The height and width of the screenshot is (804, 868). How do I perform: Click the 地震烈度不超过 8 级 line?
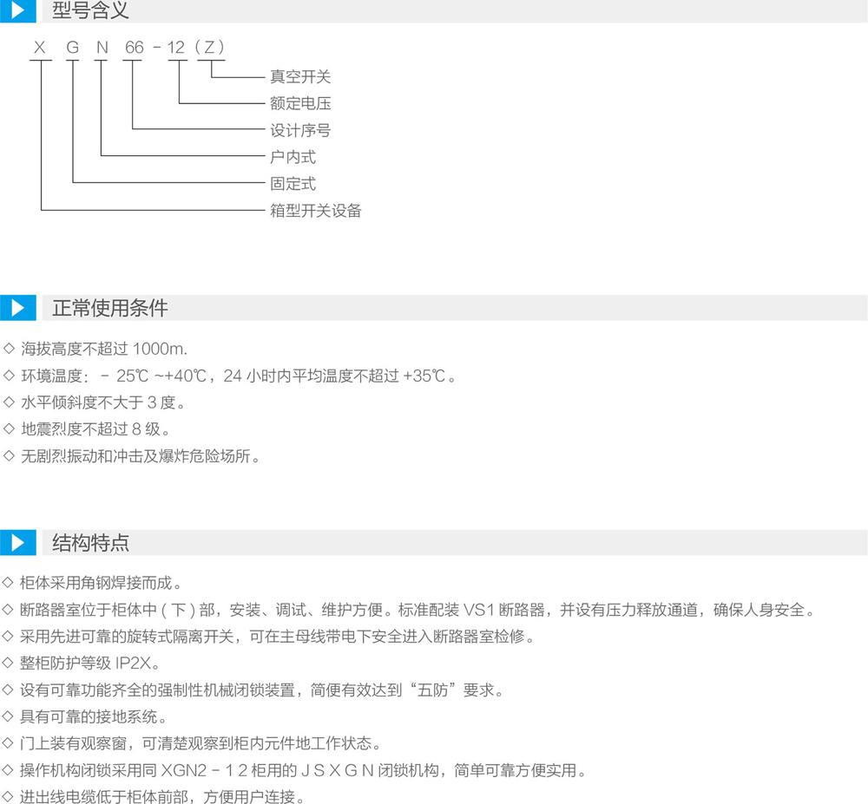95,429
